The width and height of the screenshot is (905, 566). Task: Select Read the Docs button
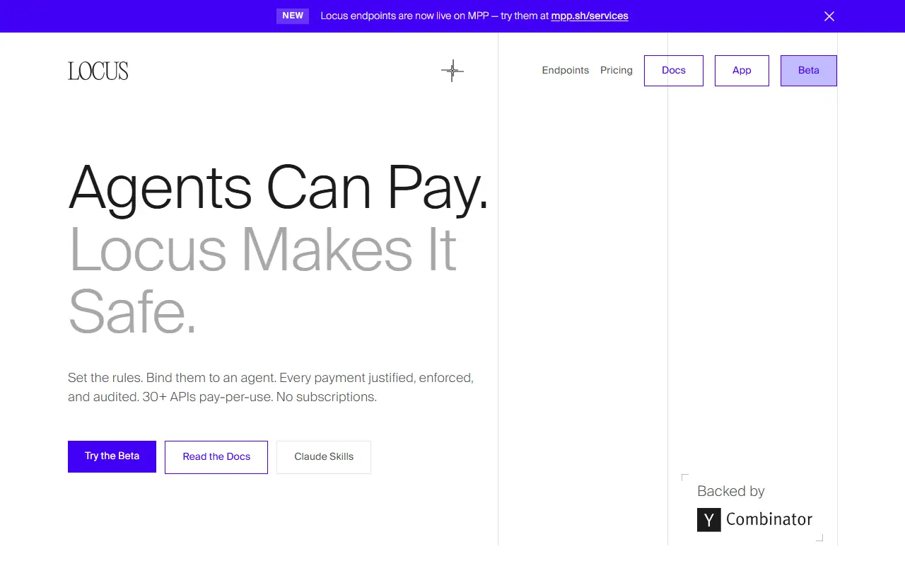point(216,457)
